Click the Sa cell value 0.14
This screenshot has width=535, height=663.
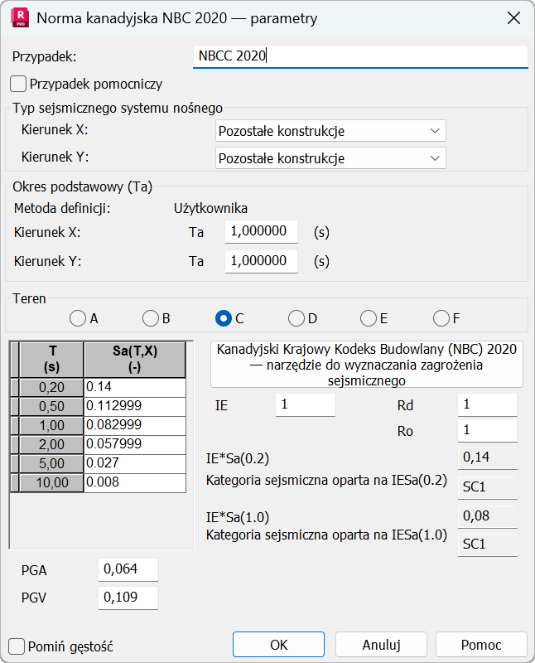pyautogui.click(x=135, y=387)
